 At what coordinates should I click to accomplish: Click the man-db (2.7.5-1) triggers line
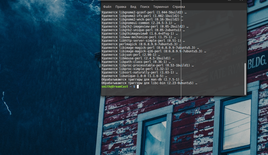click(142, 80)
